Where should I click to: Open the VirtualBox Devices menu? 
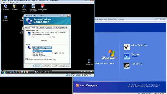click(11, 3)
